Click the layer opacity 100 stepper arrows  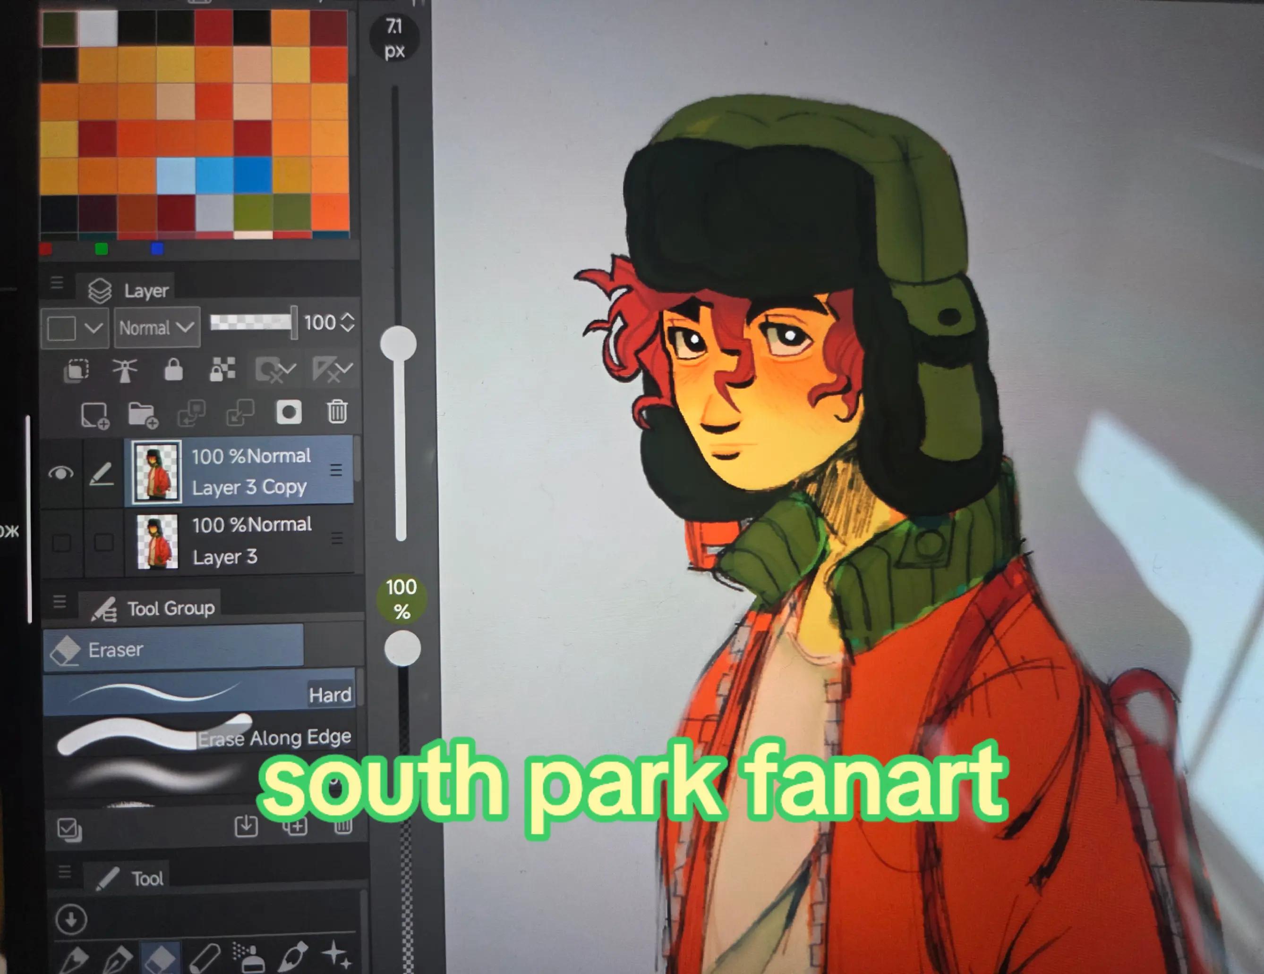pyautogui.click(x=347, y=323)
